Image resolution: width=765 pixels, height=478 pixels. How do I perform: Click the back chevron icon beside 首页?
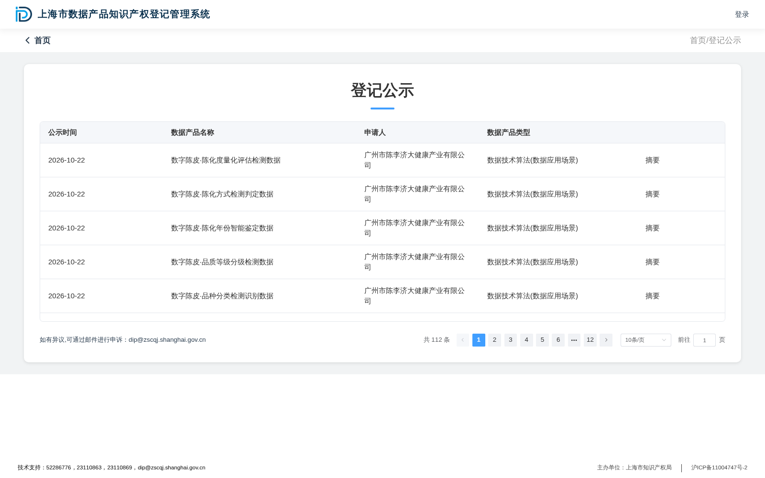[x=27, y=41]
